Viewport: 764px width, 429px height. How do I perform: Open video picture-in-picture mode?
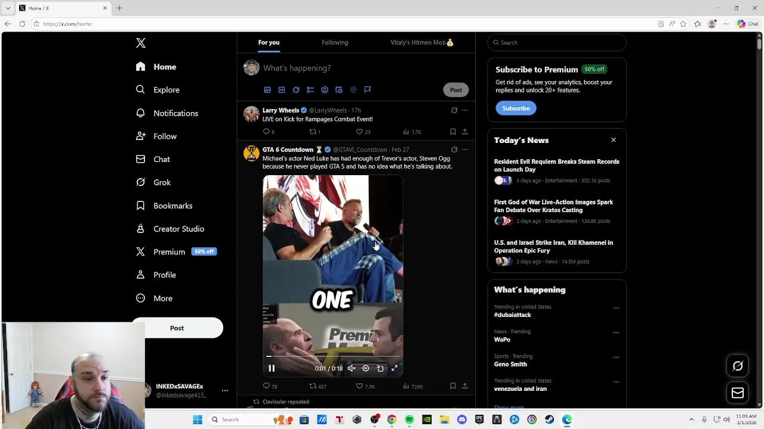click(x=380, y=368)
